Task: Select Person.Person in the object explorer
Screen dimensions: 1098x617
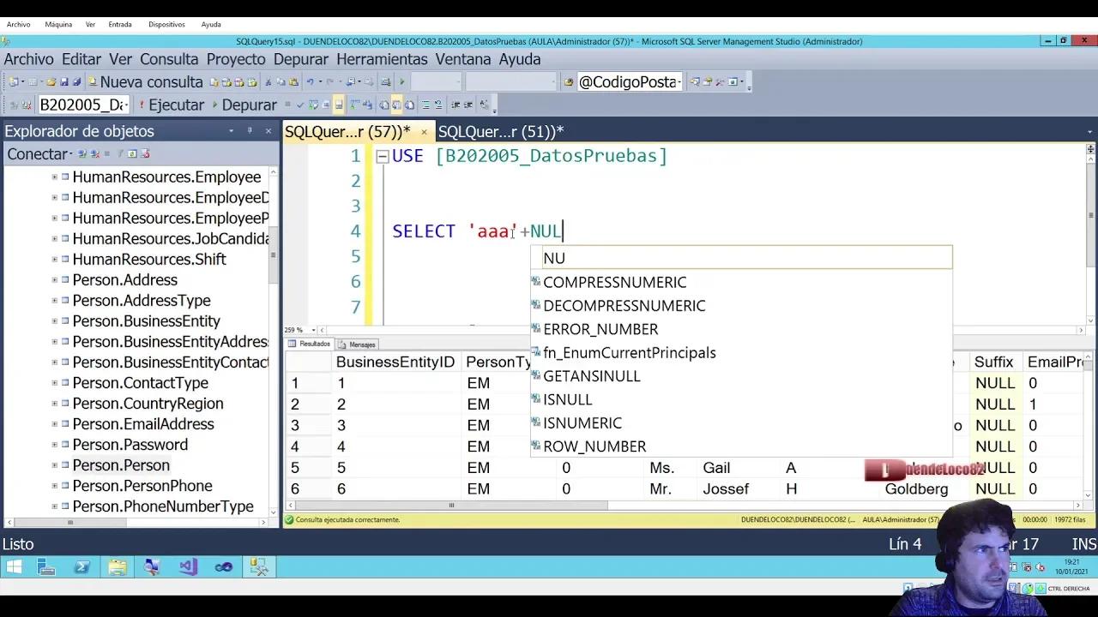Action: coord(121,465)
